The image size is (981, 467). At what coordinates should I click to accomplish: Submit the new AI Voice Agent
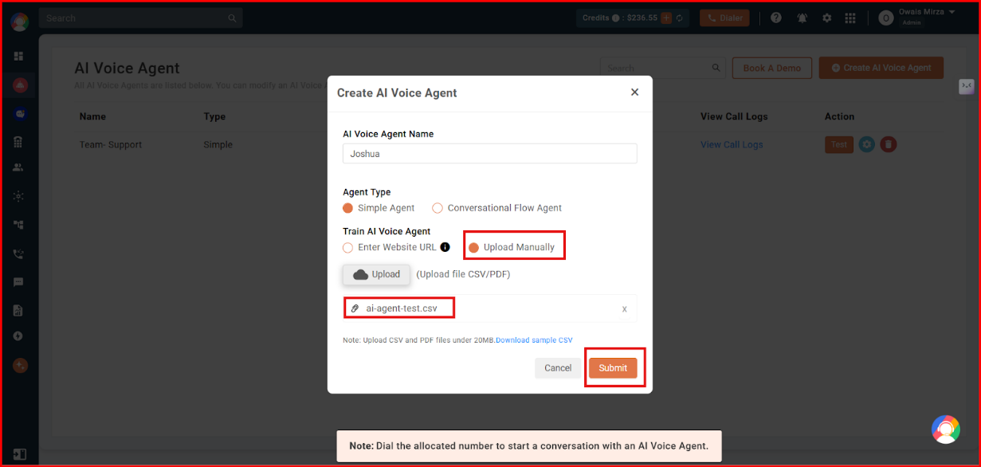tap(613, 367)
